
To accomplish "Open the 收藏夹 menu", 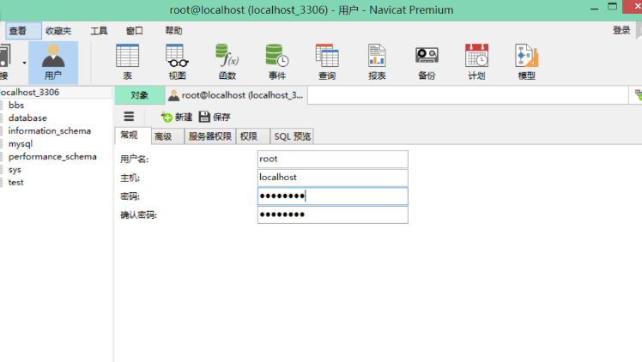I will point(58,31).
